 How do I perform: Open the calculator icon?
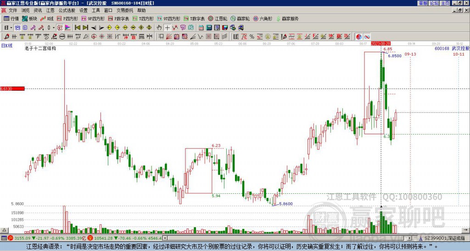coord(209,27)
